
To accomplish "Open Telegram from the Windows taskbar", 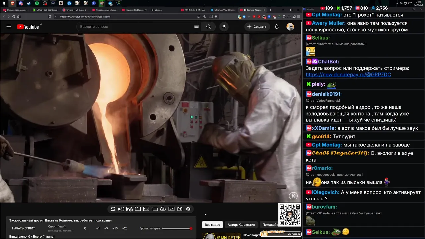I will [110, 3].
